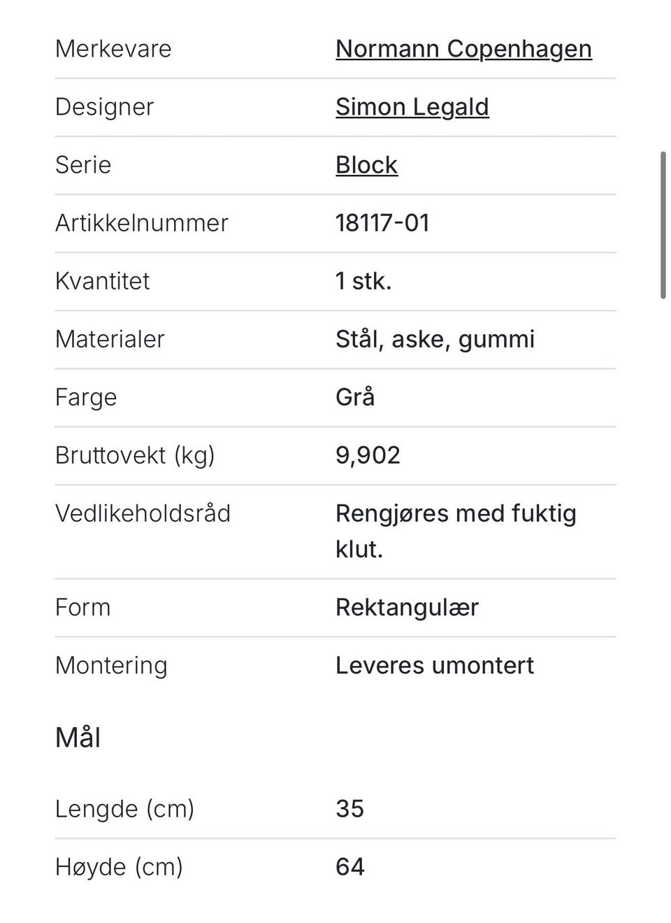Click the Farge value Grå
This screenshot has width=671, height=923.
pos(355,397)
